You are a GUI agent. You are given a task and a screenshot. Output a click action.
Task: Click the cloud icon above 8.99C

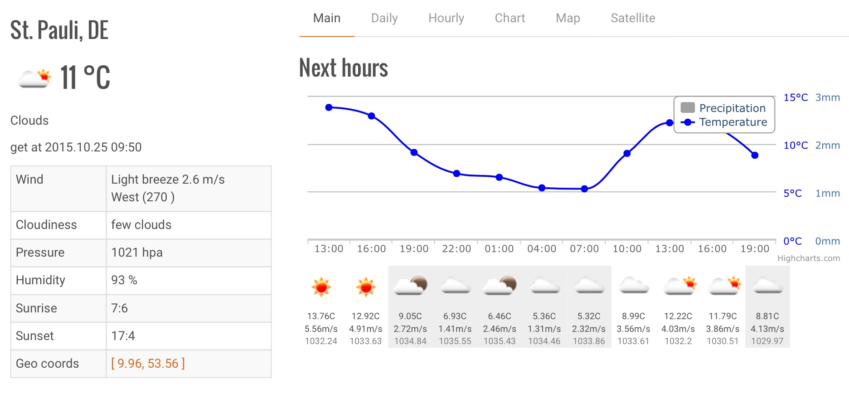click(x=634, y=286)
